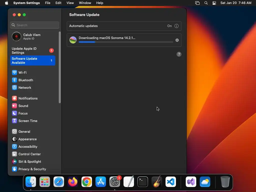Open the help question mark button
The width and height of the screenshot is (256, 192).
179,54
